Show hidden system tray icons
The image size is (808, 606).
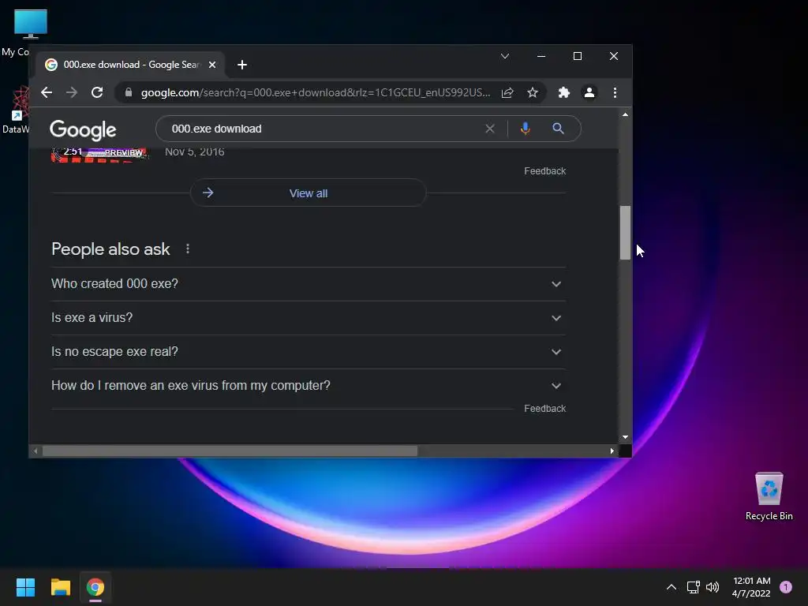[x=671, y=587]
